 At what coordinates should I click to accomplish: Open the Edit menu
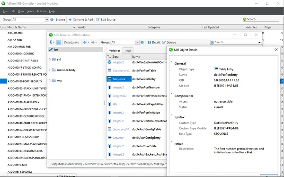coord(13,11)
